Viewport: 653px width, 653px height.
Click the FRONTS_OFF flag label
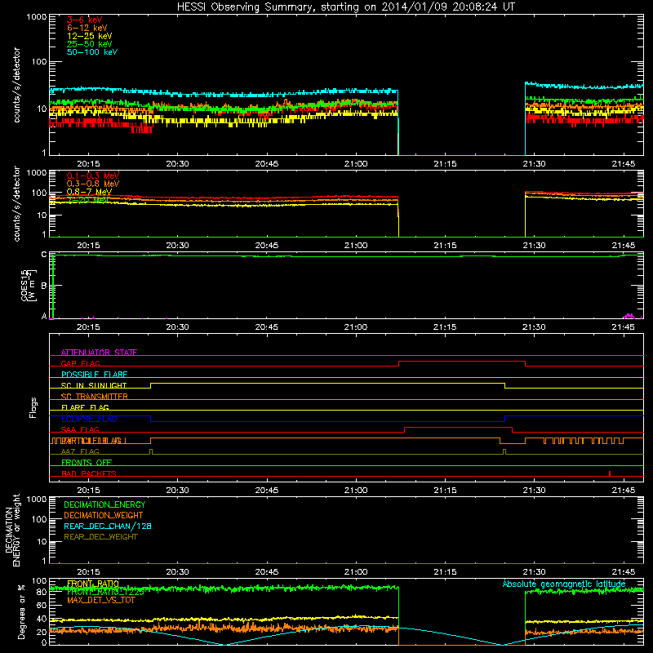tap(87, 463)
